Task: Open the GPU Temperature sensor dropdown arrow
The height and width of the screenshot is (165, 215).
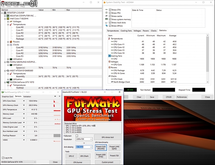Action: coord(24,110)
